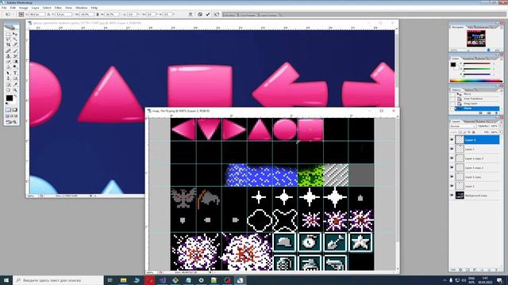Image resolution: width=508 pixels, height=285 pixels.
Task: Select the Move tool in toolbox
Action: (x=15, y=34)
